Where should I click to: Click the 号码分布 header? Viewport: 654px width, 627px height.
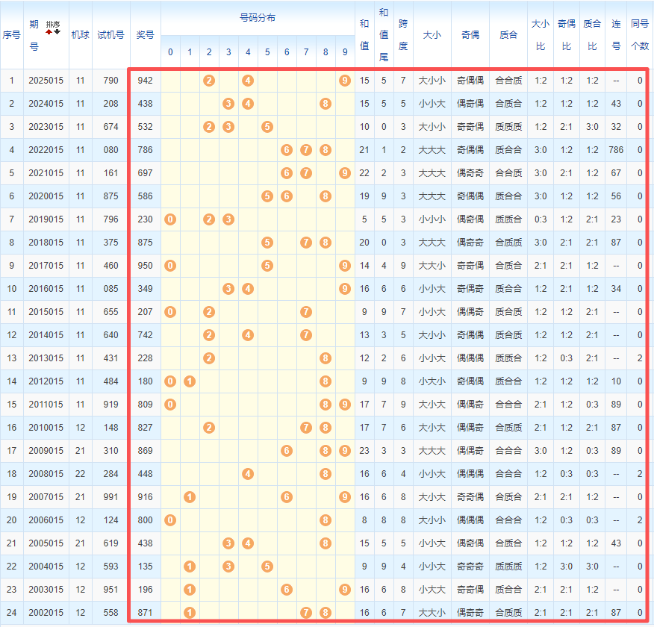pyautogui.click(x=257, y=17)
